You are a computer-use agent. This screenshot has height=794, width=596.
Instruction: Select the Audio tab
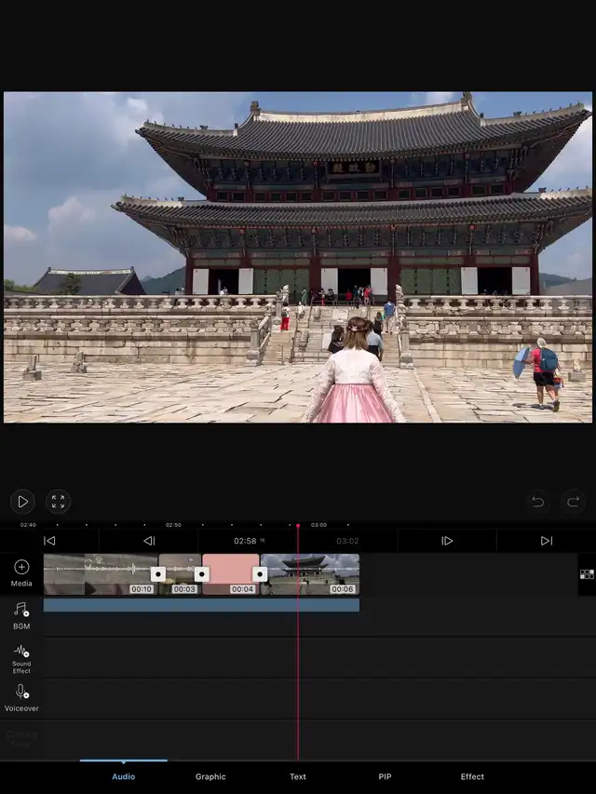123,776
